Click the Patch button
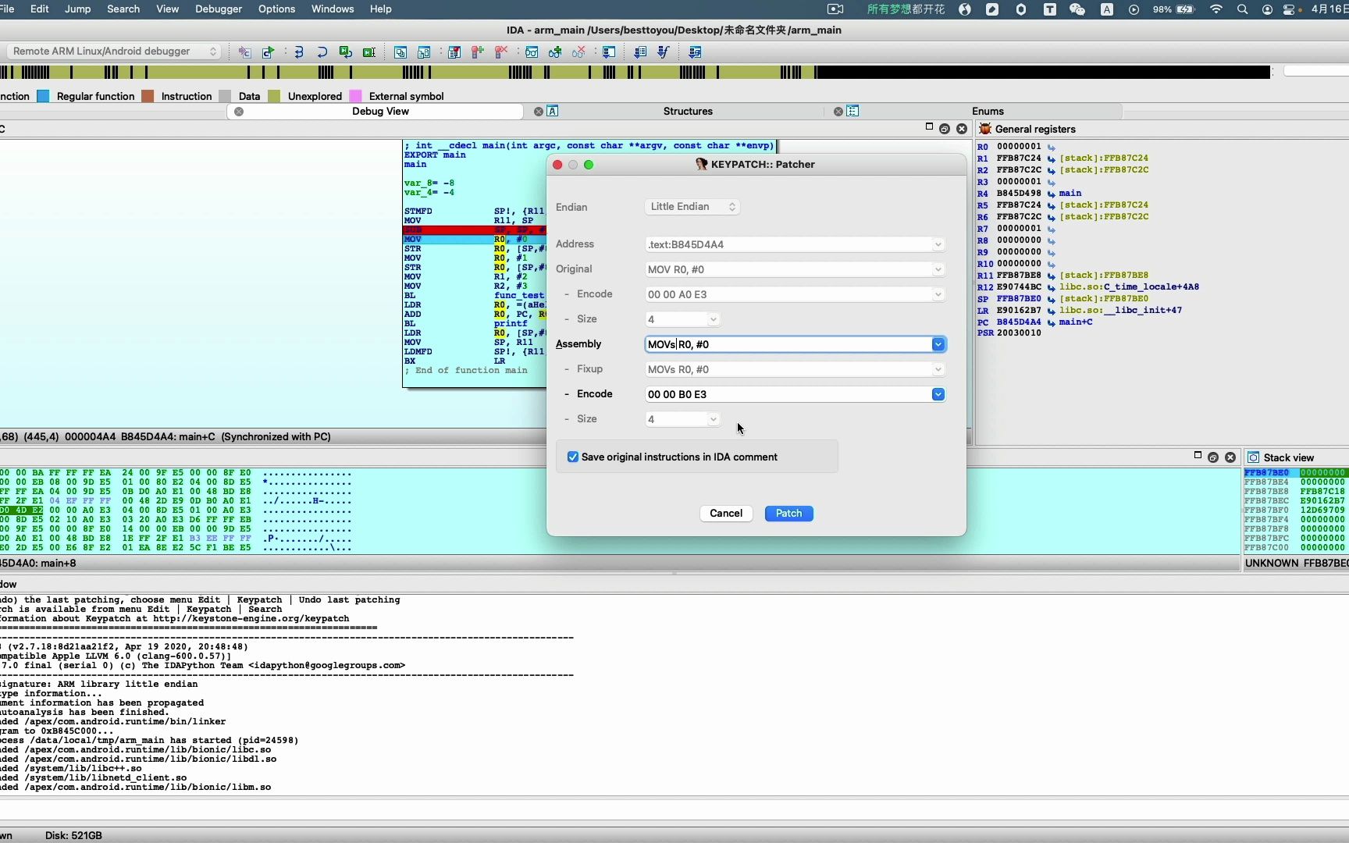 click(788, 514)
